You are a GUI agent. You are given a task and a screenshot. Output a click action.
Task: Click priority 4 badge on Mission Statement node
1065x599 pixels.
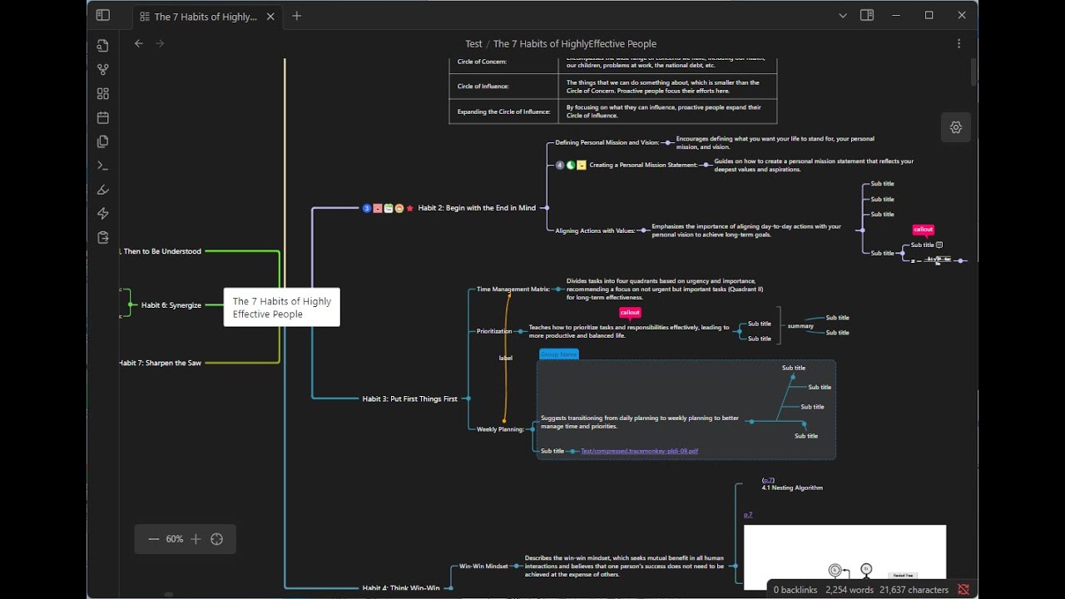coord(560,165)
